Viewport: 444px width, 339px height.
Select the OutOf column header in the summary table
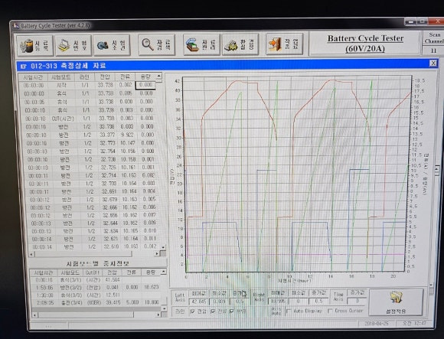[x=93, y=272]
